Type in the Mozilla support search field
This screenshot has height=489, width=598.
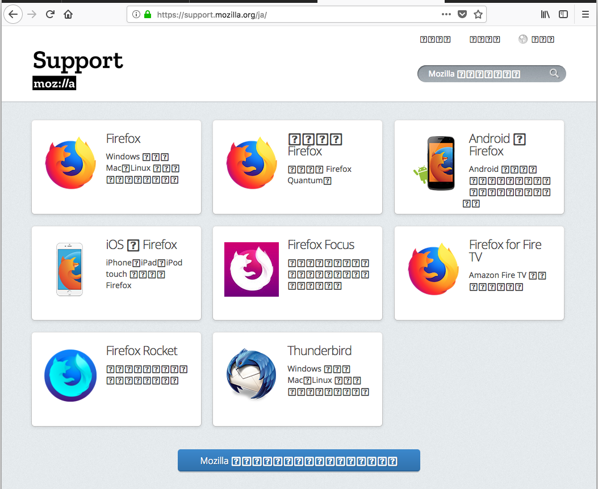pyautogui.click(x=483, y=74)
